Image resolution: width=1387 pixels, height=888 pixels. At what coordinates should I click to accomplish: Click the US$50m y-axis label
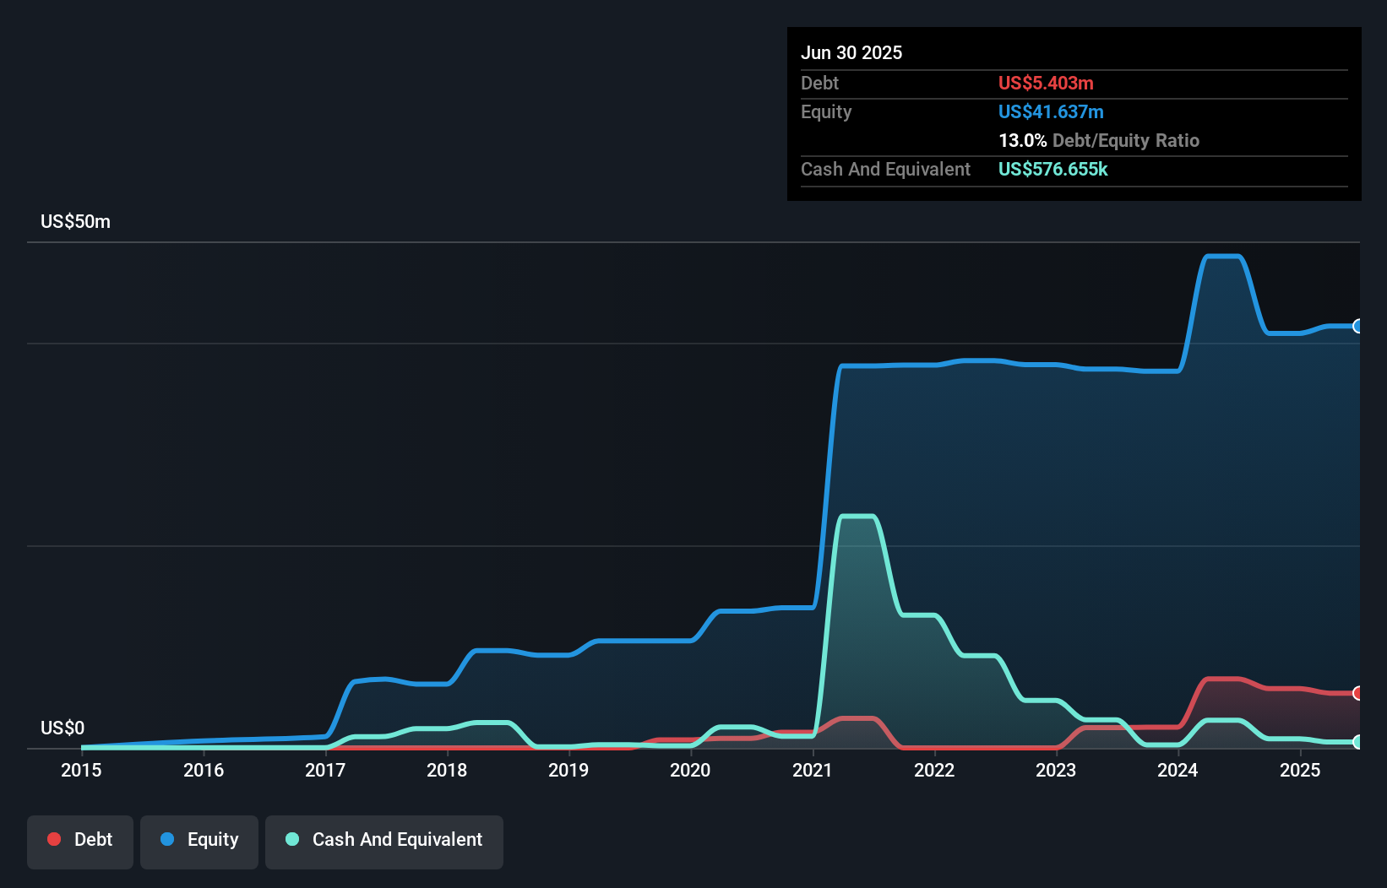[75, 221]
